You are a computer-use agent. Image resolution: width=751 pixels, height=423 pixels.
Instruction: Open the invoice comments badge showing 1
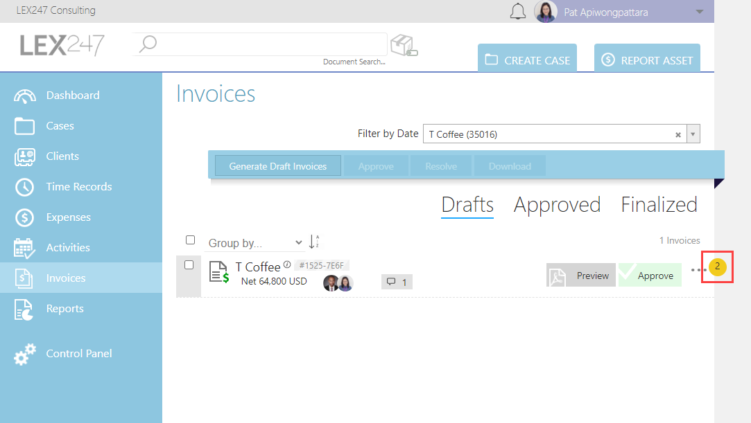(397, 282)
